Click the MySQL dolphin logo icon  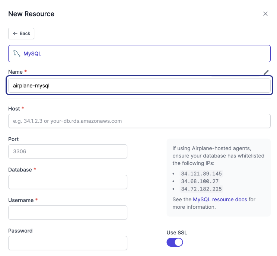[x=17, y=54]
